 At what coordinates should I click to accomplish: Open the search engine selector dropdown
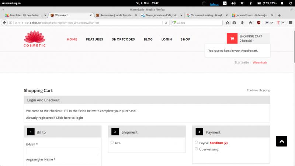click(x=174, y=23)
